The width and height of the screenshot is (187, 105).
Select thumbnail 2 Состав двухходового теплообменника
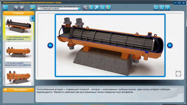[x=18, y=54]
